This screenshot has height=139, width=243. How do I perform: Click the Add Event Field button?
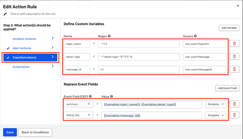pyautogui.click(x=227, y=88)
